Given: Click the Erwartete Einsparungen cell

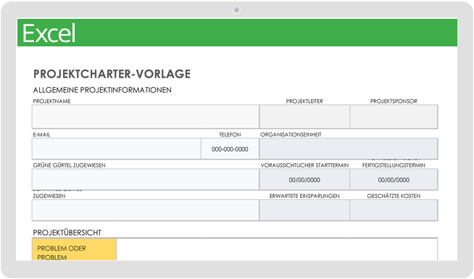Looking at the screenshot, I should (x=304, y=210).
